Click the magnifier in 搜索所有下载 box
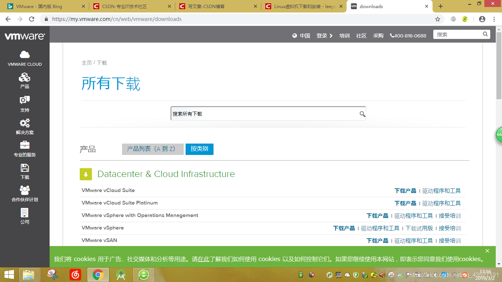The height and width of the screenshot is (282, 502). (x=362, y=114)
